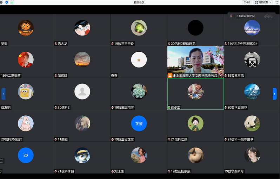Click the name label 查查
Screen dimensions: 280x179
(114, 76)
